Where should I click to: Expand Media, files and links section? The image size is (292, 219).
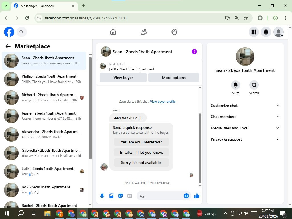point(245,128)
